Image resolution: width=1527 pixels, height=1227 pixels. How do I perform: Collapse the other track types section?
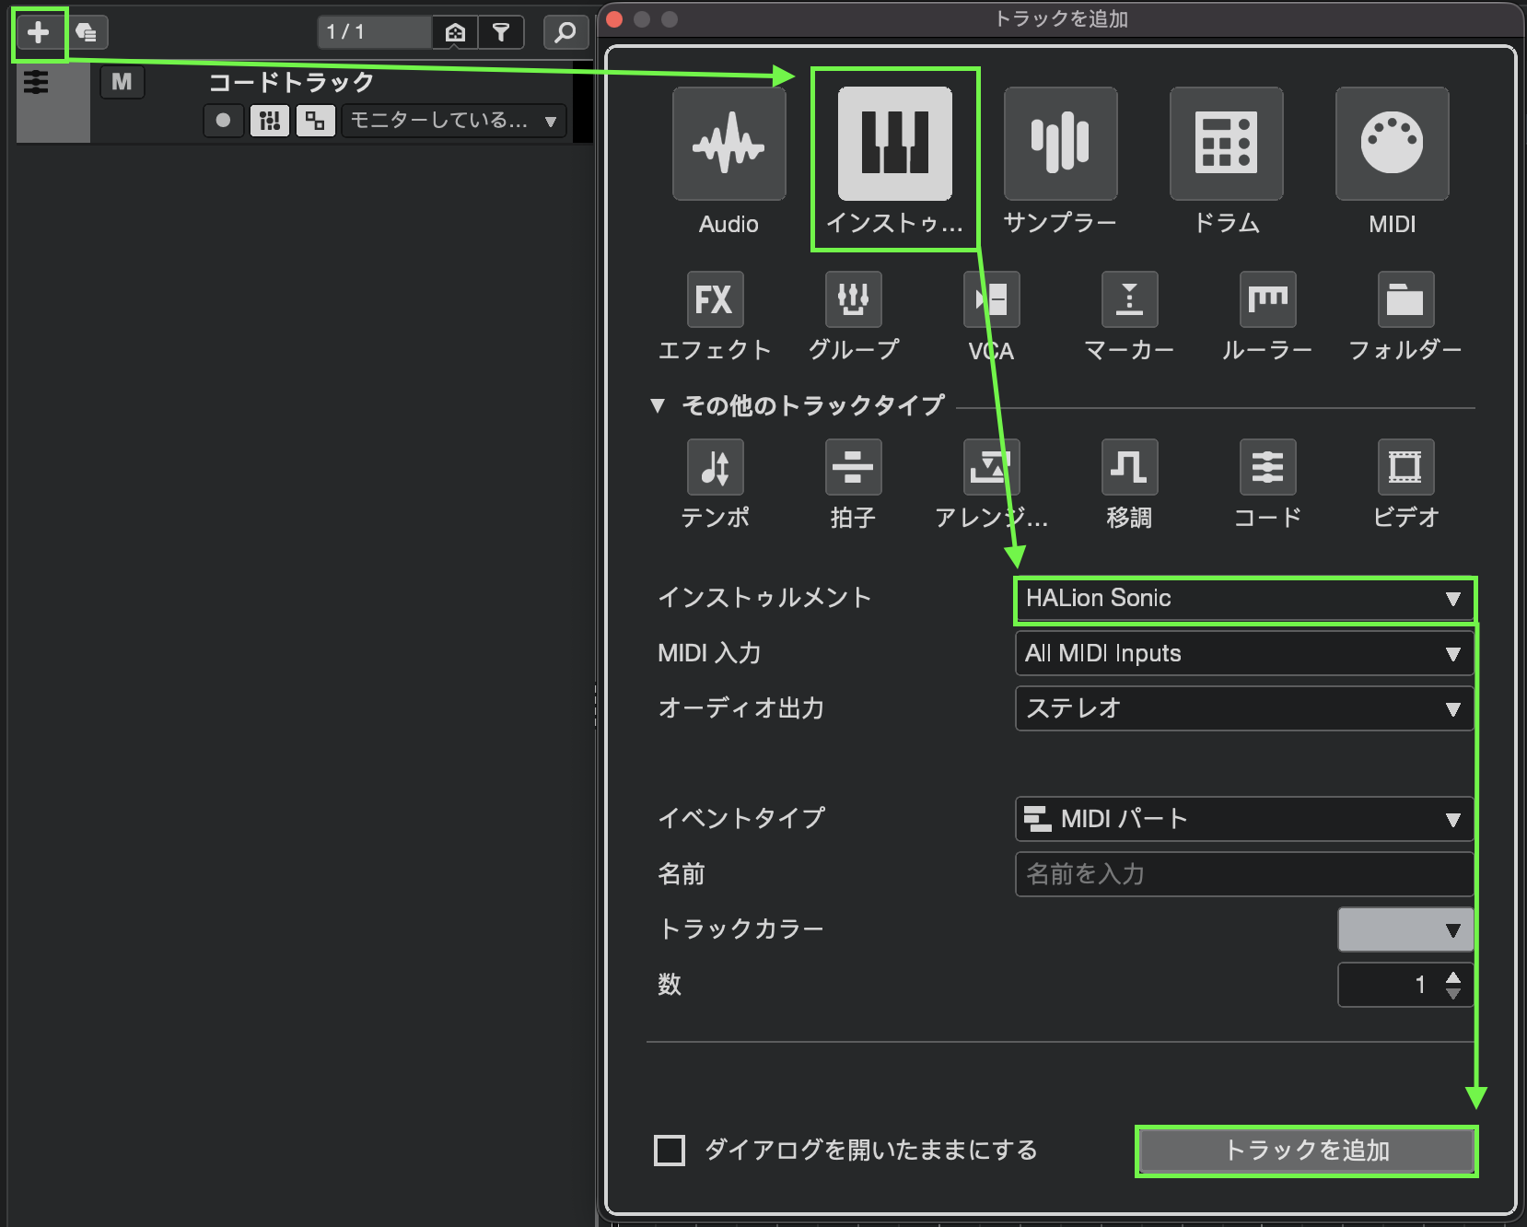(x=658, y=405)
